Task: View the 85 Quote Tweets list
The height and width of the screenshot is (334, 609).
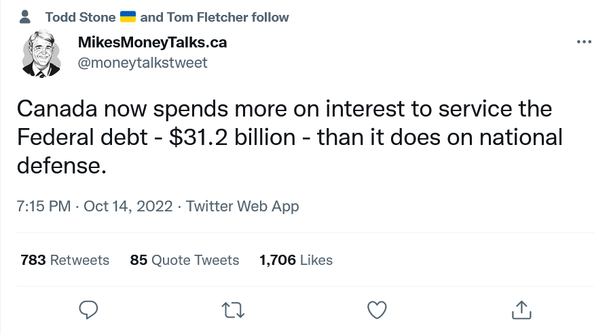Action: pyautogui.click(x=185, y=260)
